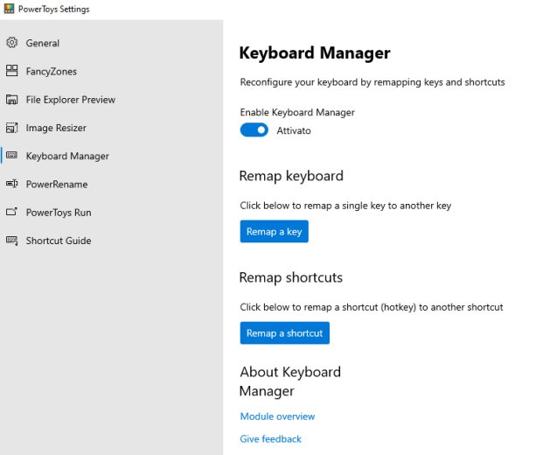This screenshot has width=536, height=455.
Task: Click the PowerToys Run icon
Action: (12, 212)
